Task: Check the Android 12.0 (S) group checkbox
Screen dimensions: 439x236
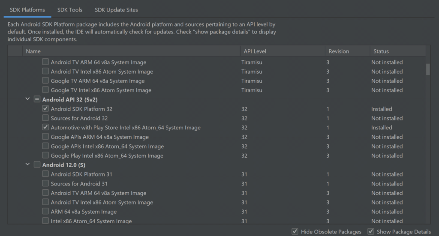Action: [37, 165]
